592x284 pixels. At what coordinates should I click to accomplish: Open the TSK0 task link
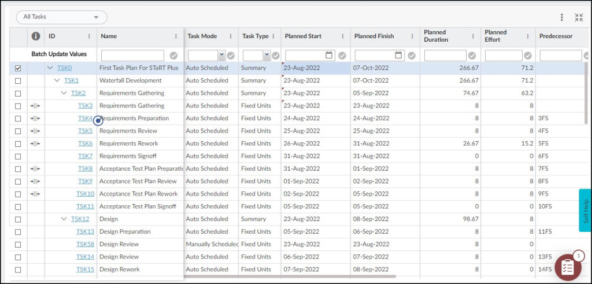tap(64, 68)
